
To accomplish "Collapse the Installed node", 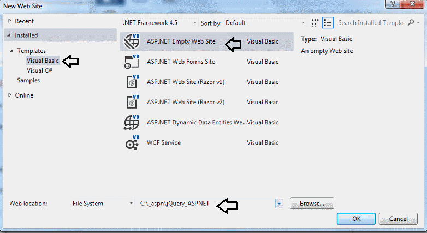I will pos(9,35).
